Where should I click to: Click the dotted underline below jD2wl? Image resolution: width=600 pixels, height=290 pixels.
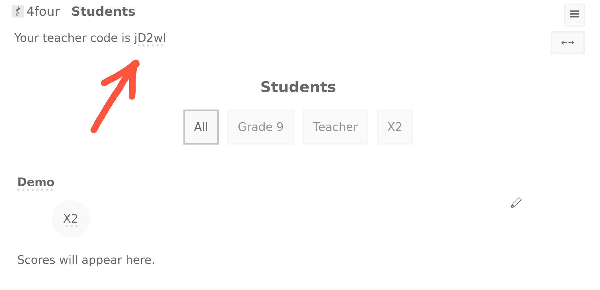point(152,45)
